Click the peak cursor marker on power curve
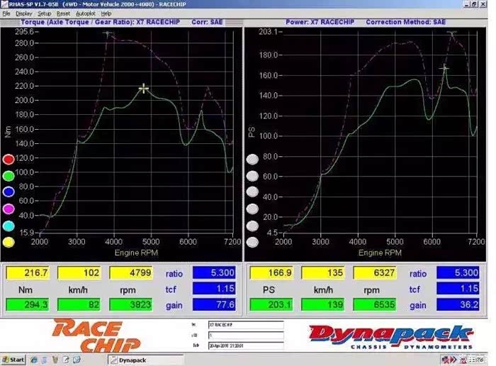This screenshot has height=366, width=496. [x=445, y=68]
